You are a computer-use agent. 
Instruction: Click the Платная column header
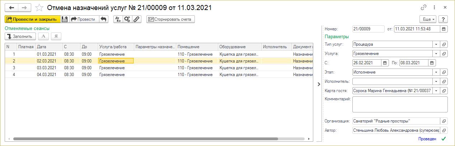point(26,47)
